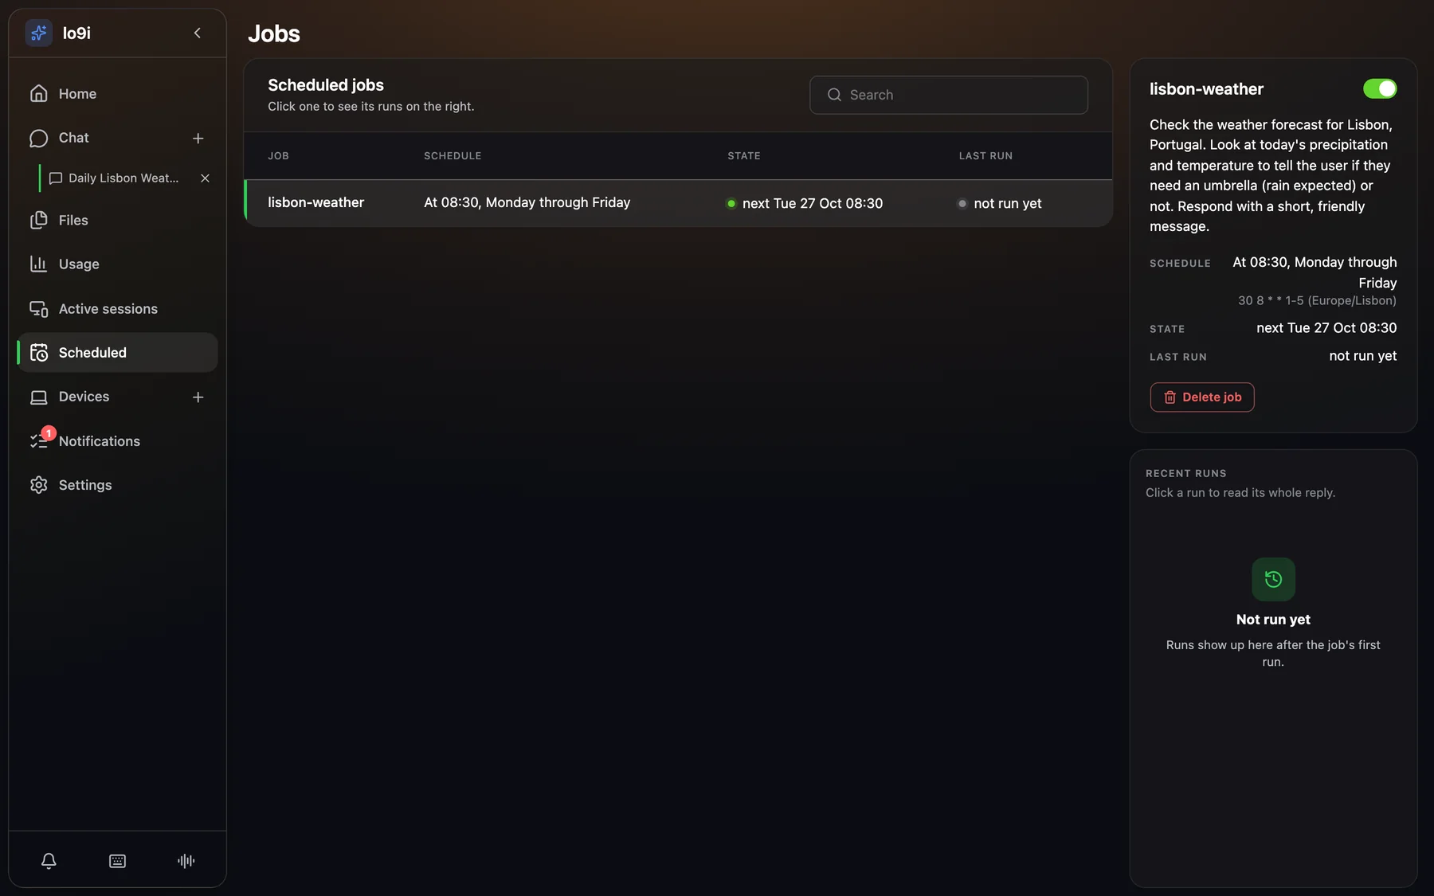Open Notifications with one unread badge
1434x896 pixels.
(117, 440)
